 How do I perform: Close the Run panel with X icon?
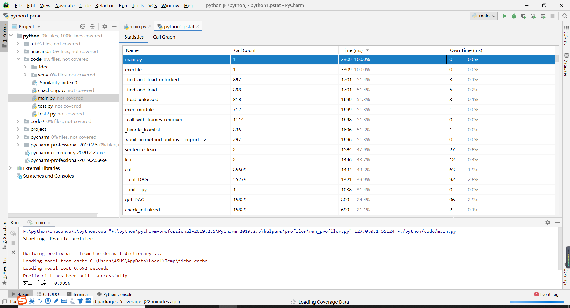(x=13, y=252)
